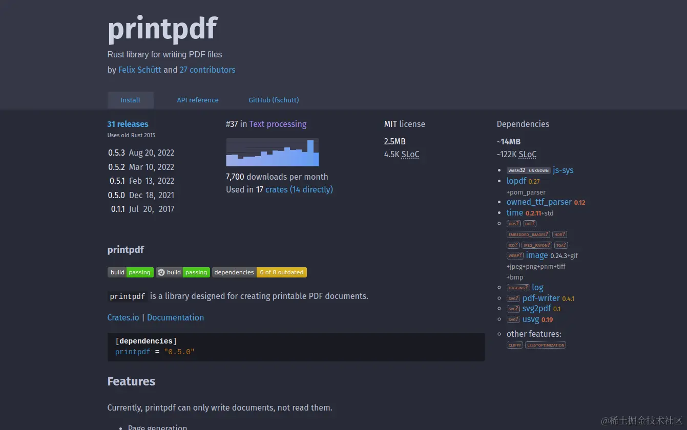The image size is (687, 430).
Task: Click release 0.5.2 Mar 10, 2022
Action: [x=141, y=167]
